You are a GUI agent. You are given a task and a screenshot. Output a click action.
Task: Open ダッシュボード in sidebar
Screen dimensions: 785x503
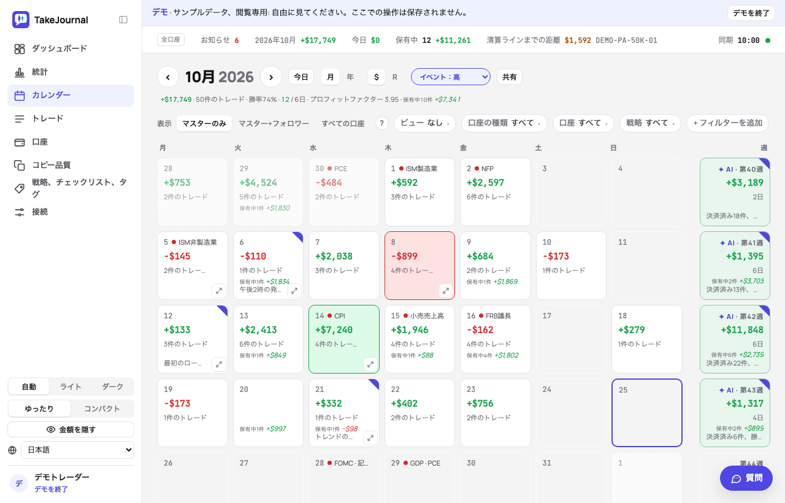pos(71,48)
